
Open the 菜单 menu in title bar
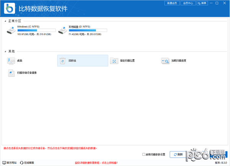(202, 3)
